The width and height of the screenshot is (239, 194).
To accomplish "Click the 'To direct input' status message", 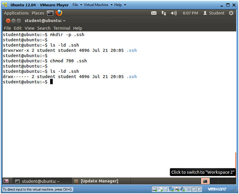I will [x=38, y=189].
